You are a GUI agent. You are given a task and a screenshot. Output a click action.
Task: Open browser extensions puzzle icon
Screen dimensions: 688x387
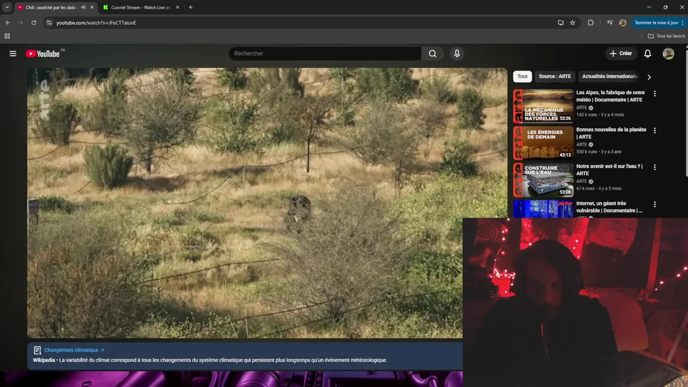591,23
